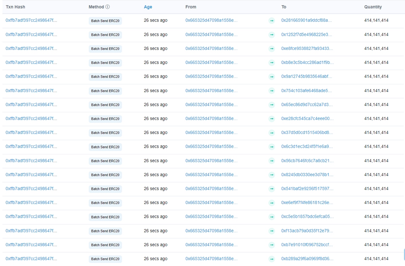This screenshot has height=266, width=405.
Task: Click the arrow icon in the 0xc5e5b1857bdc6efca05 row
Action: point(272,217)
